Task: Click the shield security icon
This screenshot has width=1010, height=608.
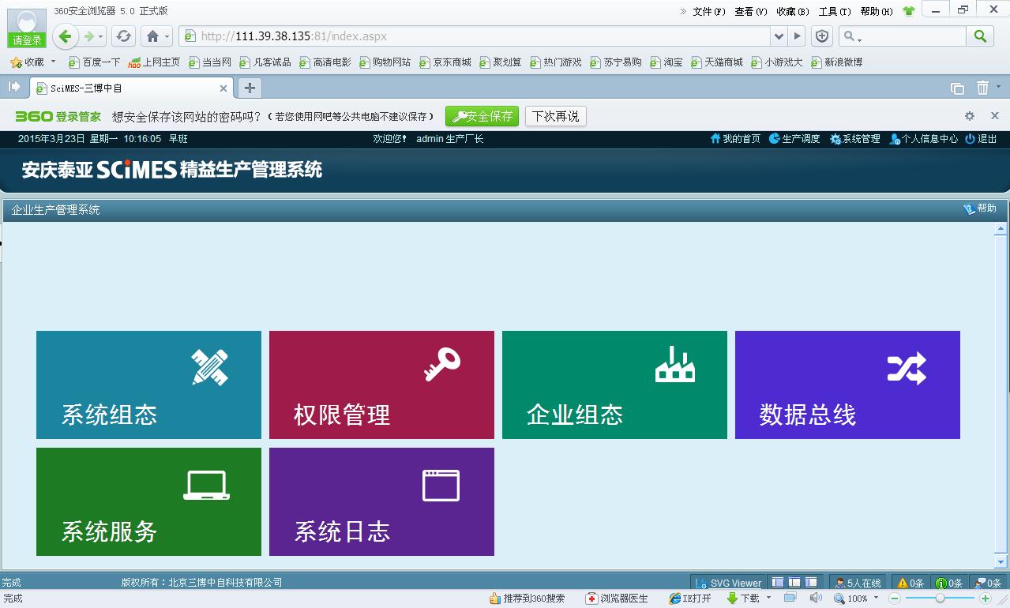Action: pyautogui.click(x=822, y=36)
